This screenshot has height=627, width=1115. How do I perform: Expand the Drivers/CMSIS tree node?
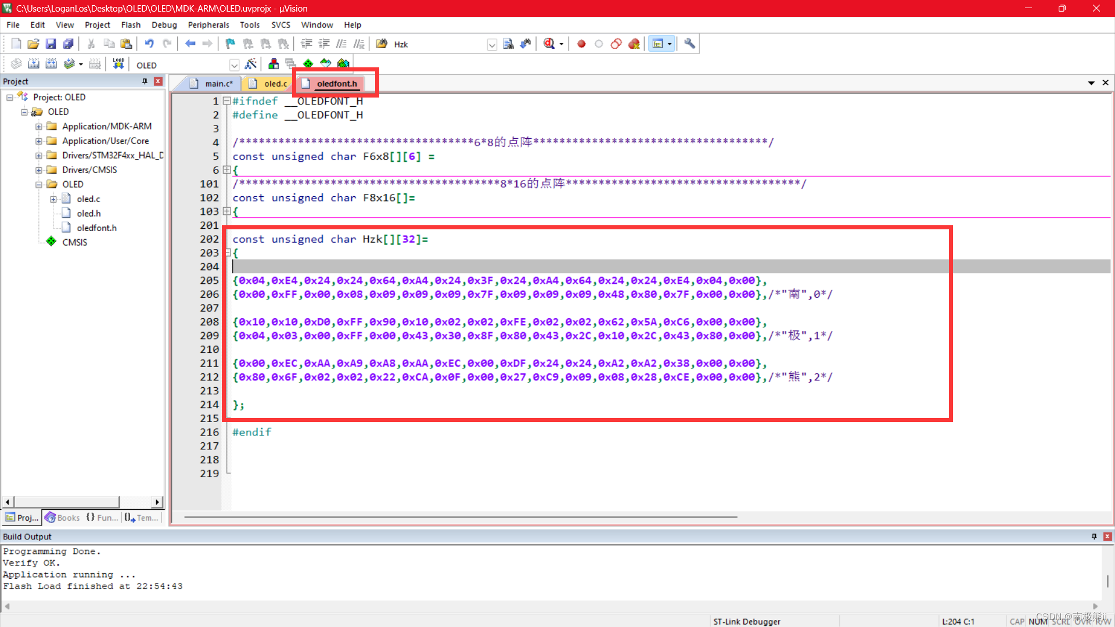pos(38,170)
